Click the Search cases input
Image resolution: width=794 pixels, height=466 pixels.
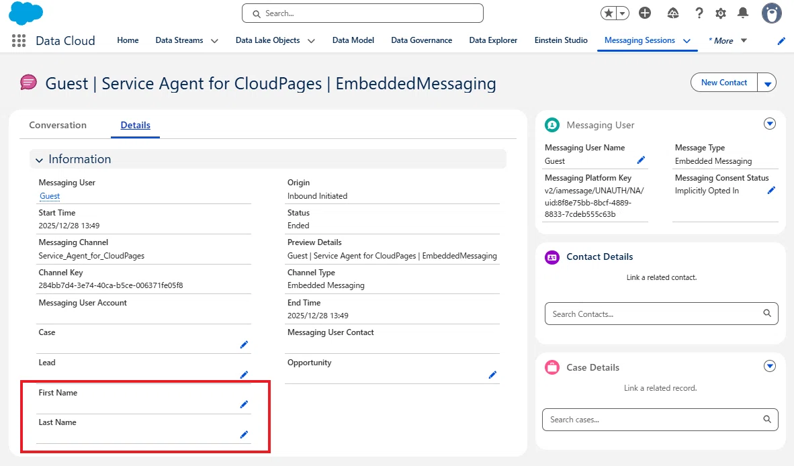click(660, 420)
